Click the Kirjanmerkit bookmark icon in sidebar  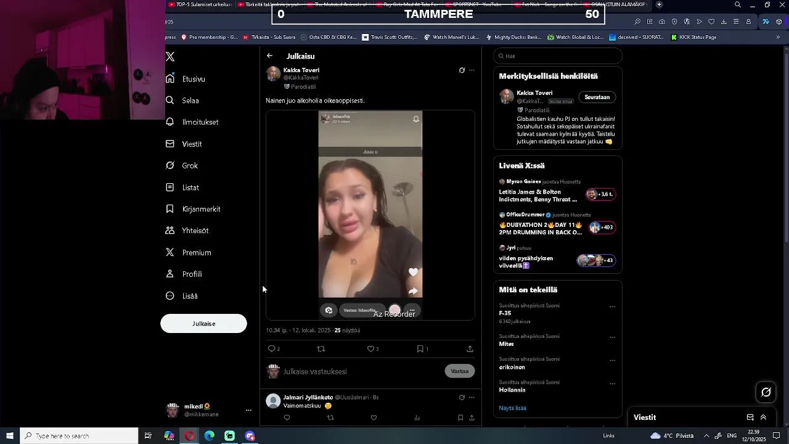tap(170, 209)
